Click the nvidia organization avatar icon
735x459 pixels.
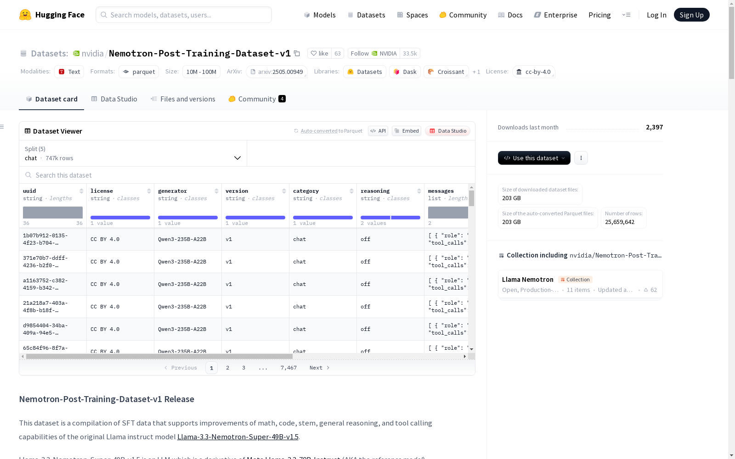point(76,53)
